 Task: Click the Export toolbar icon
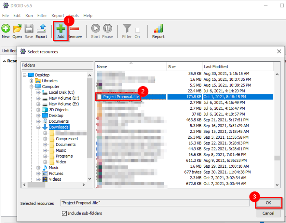[41, 29]
